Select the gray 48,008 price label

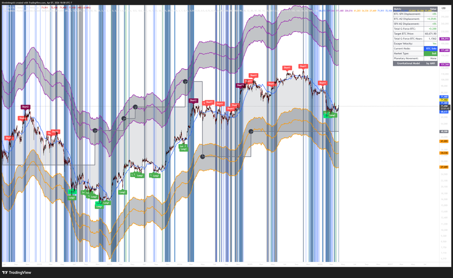(444, 131)
